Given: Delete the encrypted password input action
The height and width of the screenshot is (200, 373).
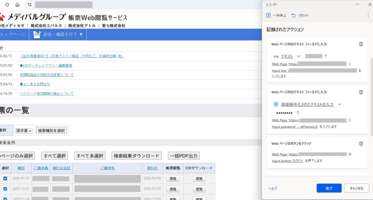Looking at the screenshot, I should [x=361, y=92].
